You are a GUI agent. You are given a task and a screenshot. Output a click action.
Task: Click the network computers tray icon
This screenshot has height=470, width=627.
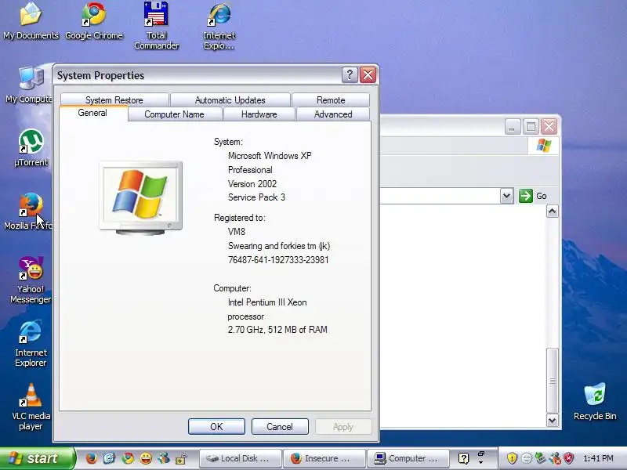(x=540, y=458)
